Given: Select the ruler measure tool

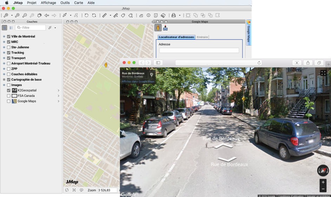Looking at the screenshot, I should tap(105, 15).
